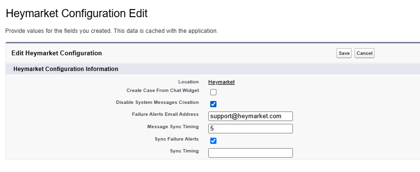
Task: Click the Heymarket Configuration Edit page title
Action: 76,13
